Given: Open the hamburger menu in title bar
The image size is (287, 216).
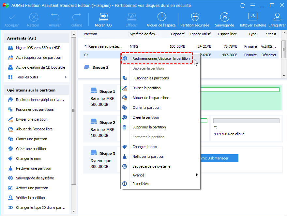Looking at the screenshot, I should pyautogui.click(x=252, y=6).
